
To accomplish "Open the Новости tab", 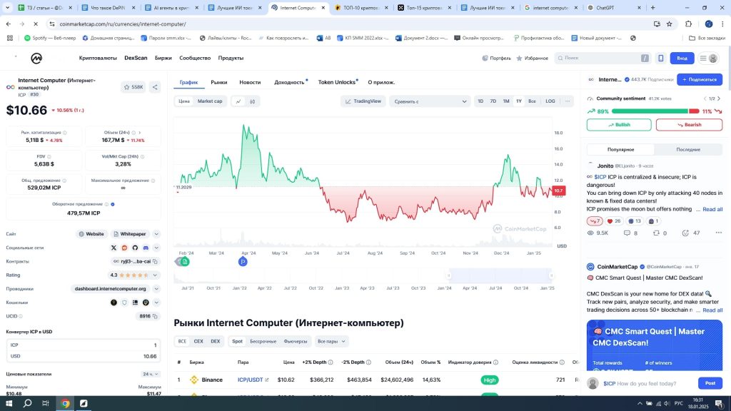I will pyautogui.click(x=250, y=83).
